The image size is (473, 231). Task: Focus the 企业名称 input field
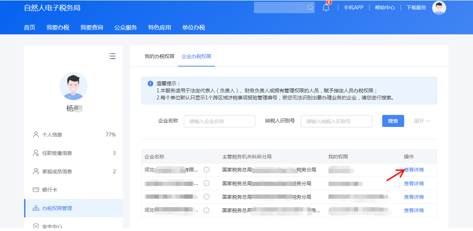[220, 121]
